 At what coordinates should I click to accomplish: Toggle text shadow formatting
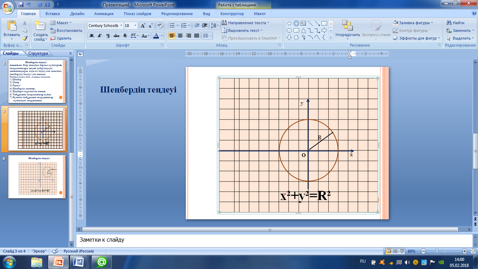(x=125, y=36)
